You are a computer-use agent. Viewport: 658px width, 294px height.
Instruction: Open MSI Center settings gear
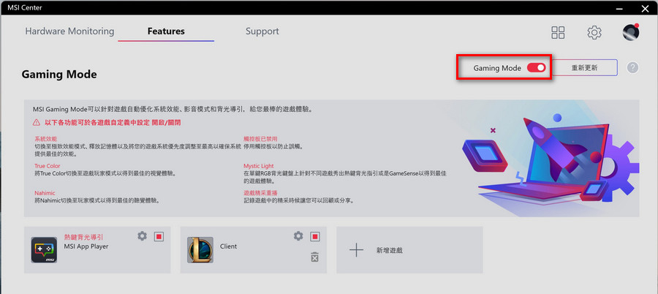point(594,32)
